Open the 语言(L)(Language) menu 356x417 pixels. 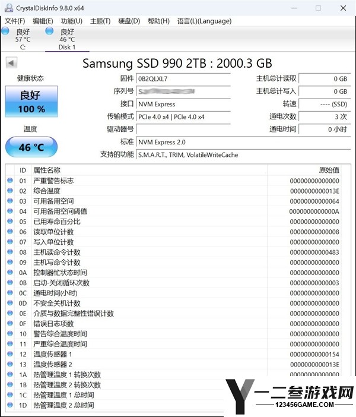click(x=204, y=21)
